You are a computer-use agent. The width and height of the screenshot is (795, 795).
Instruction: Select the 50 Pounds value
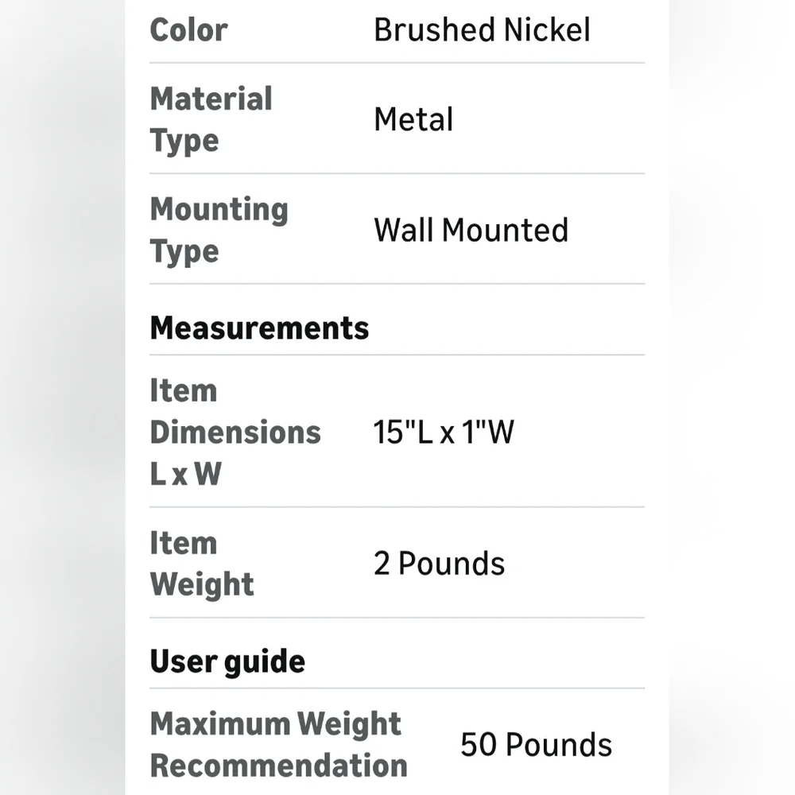[536, 745]
